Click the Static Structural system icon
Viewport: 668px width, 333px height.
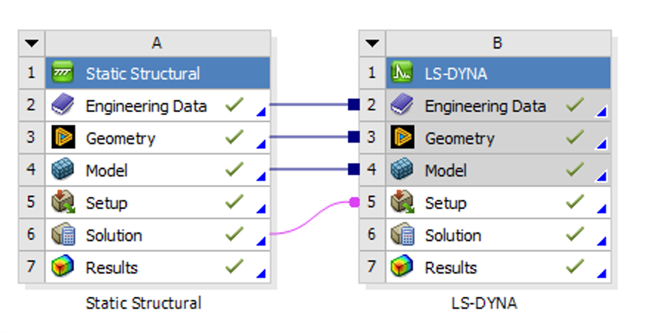click(63, 73)
